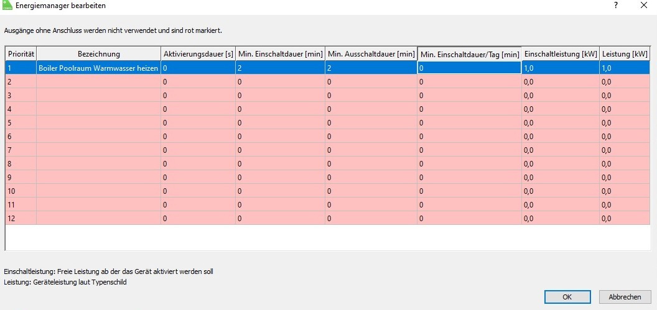The width and height of the screenshot is (657, 310).
Task: Confirm changes with the OK button
Action: tap(567, 297)
